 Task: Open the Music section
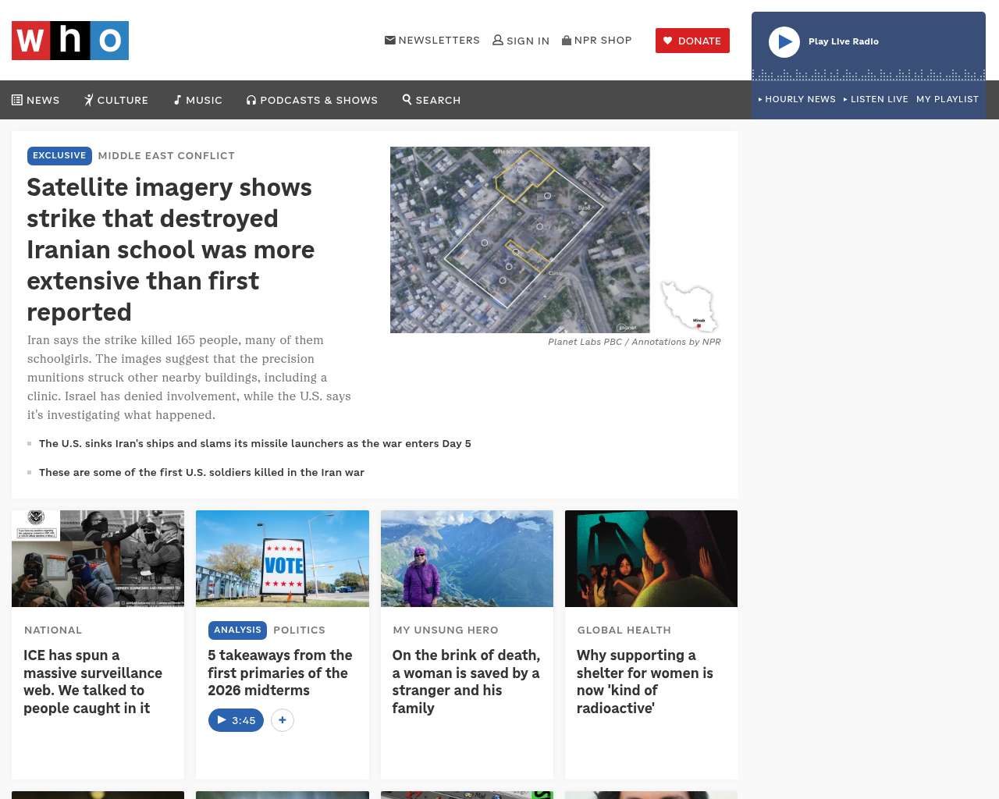point(198,100)
